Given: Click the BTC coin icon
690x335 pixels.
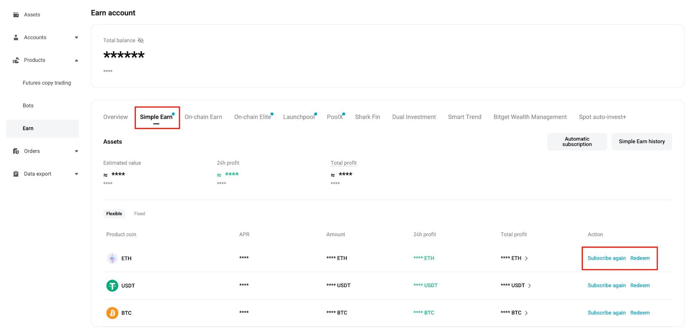Looking at the screenshot, I should [x=112, y=313].
